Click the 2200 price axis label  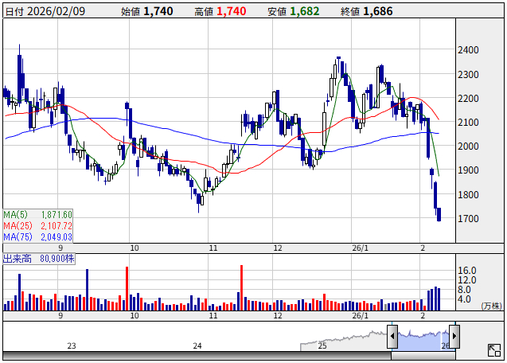tap(468, 99)
